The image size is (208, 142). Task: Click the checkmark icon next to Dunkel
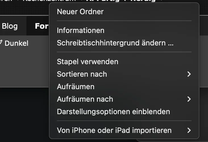point(1,43)
